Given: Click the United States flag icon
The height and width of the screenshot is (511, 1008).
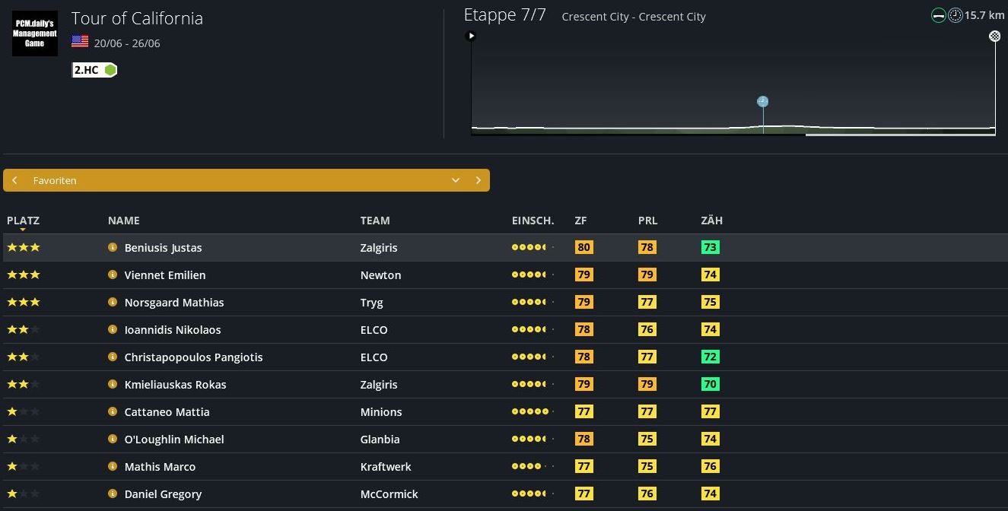Looking at the screenshot, I should click(80, 42).
